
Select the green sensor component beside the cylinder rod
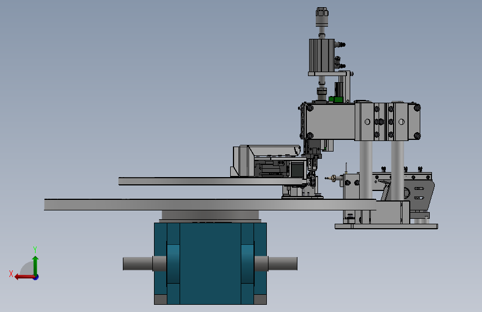point(336,99)
